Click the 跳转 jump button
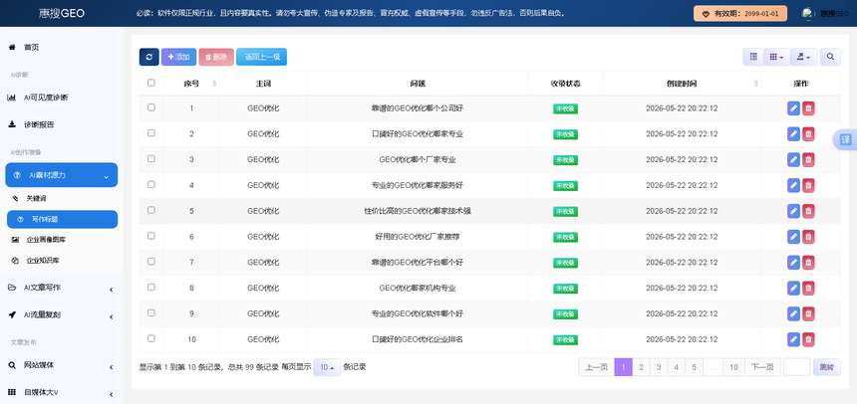 [826, 367]
